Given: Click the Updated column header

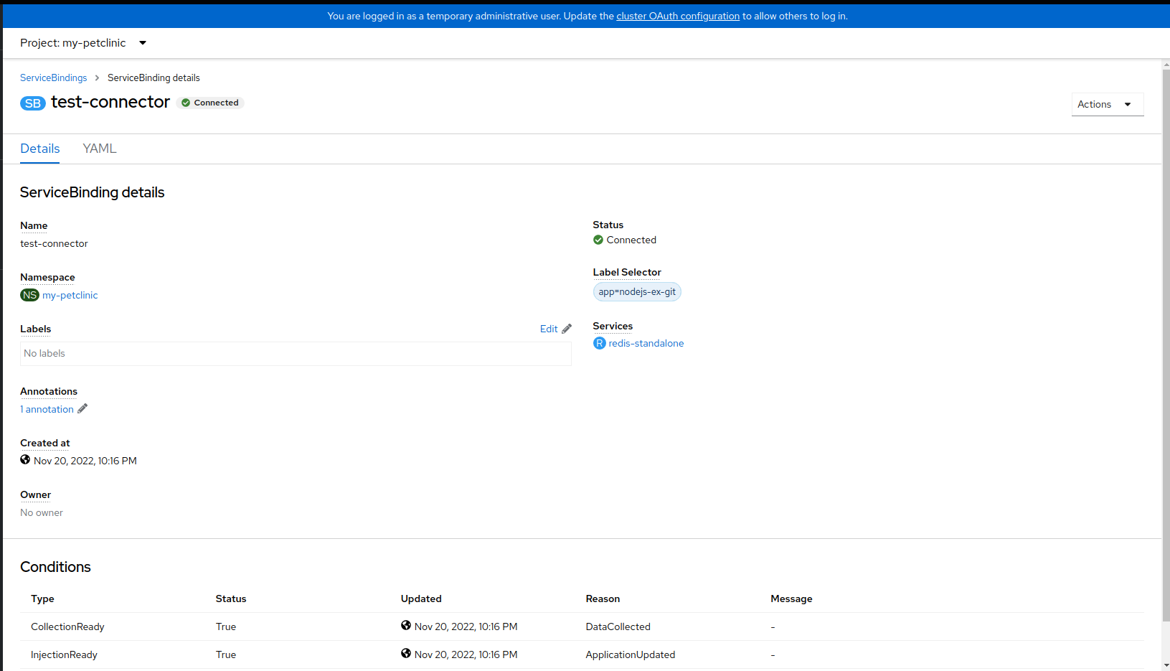Looking at the screenshot, I should click(x=421, y=599).
